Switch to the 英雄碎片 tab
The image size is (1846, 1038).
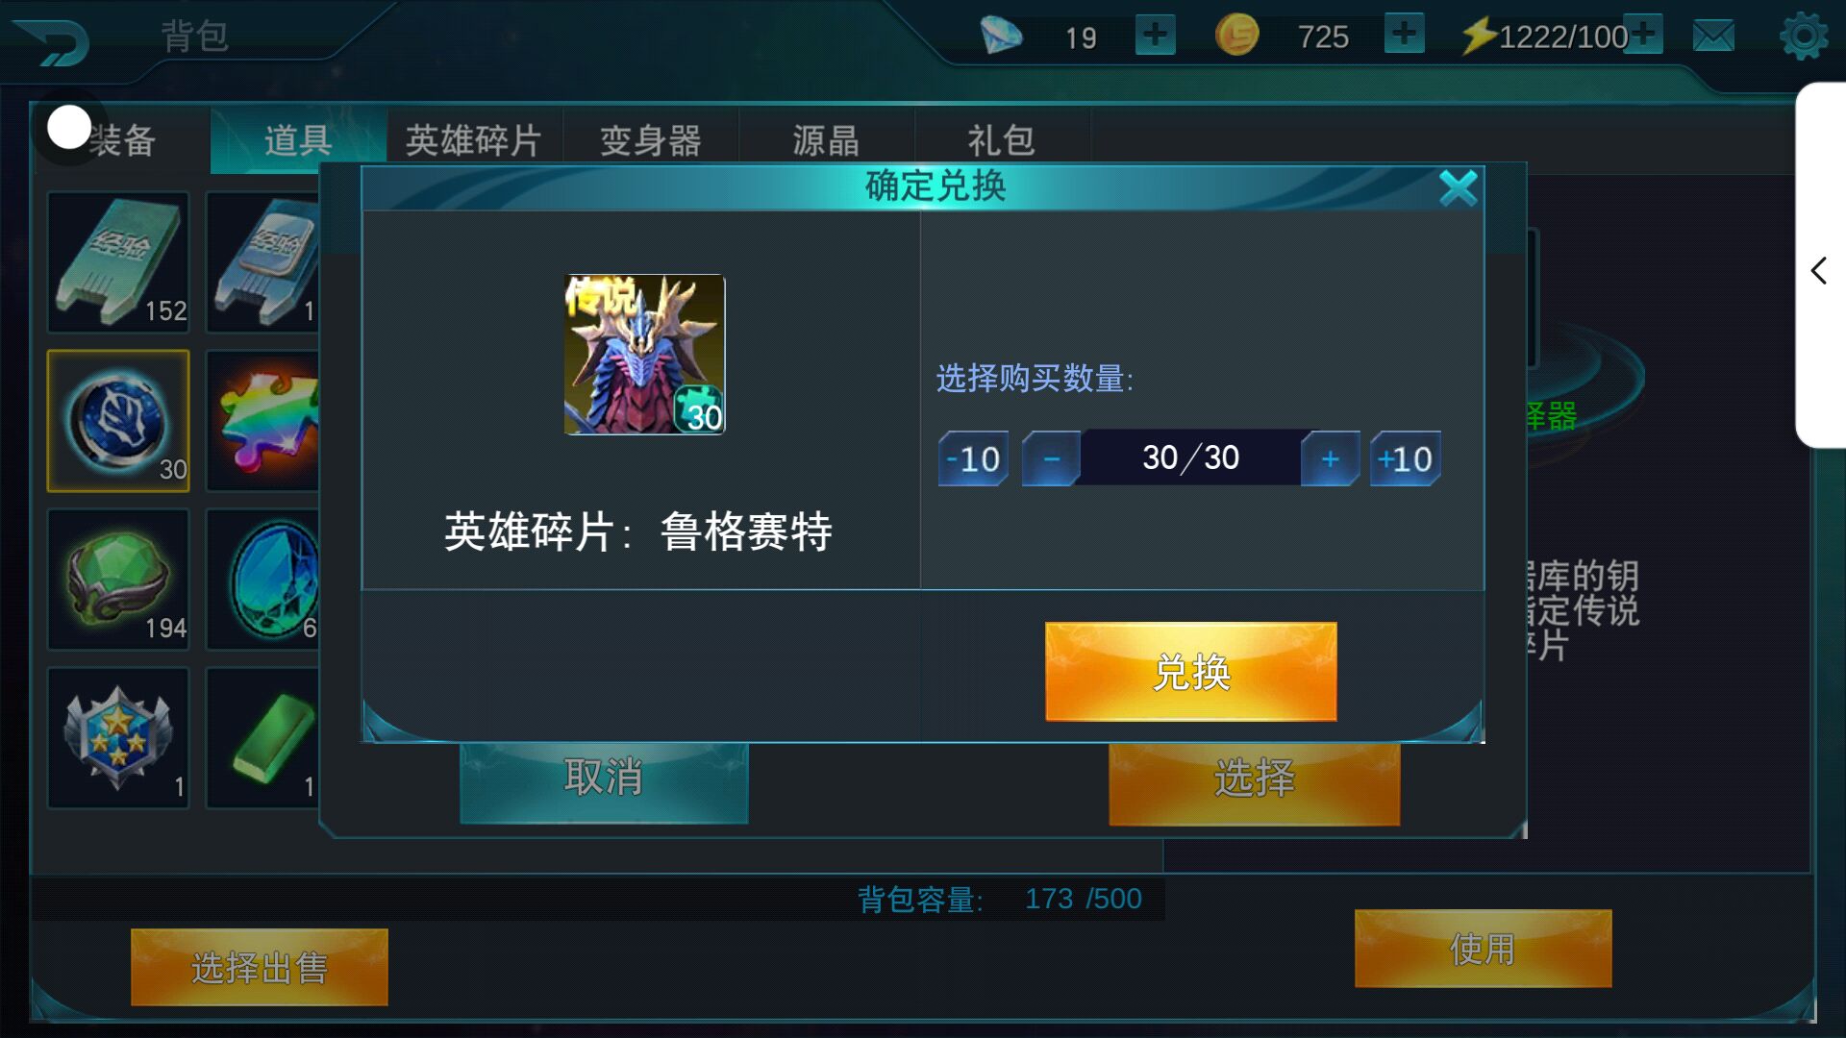pos(474,140)
